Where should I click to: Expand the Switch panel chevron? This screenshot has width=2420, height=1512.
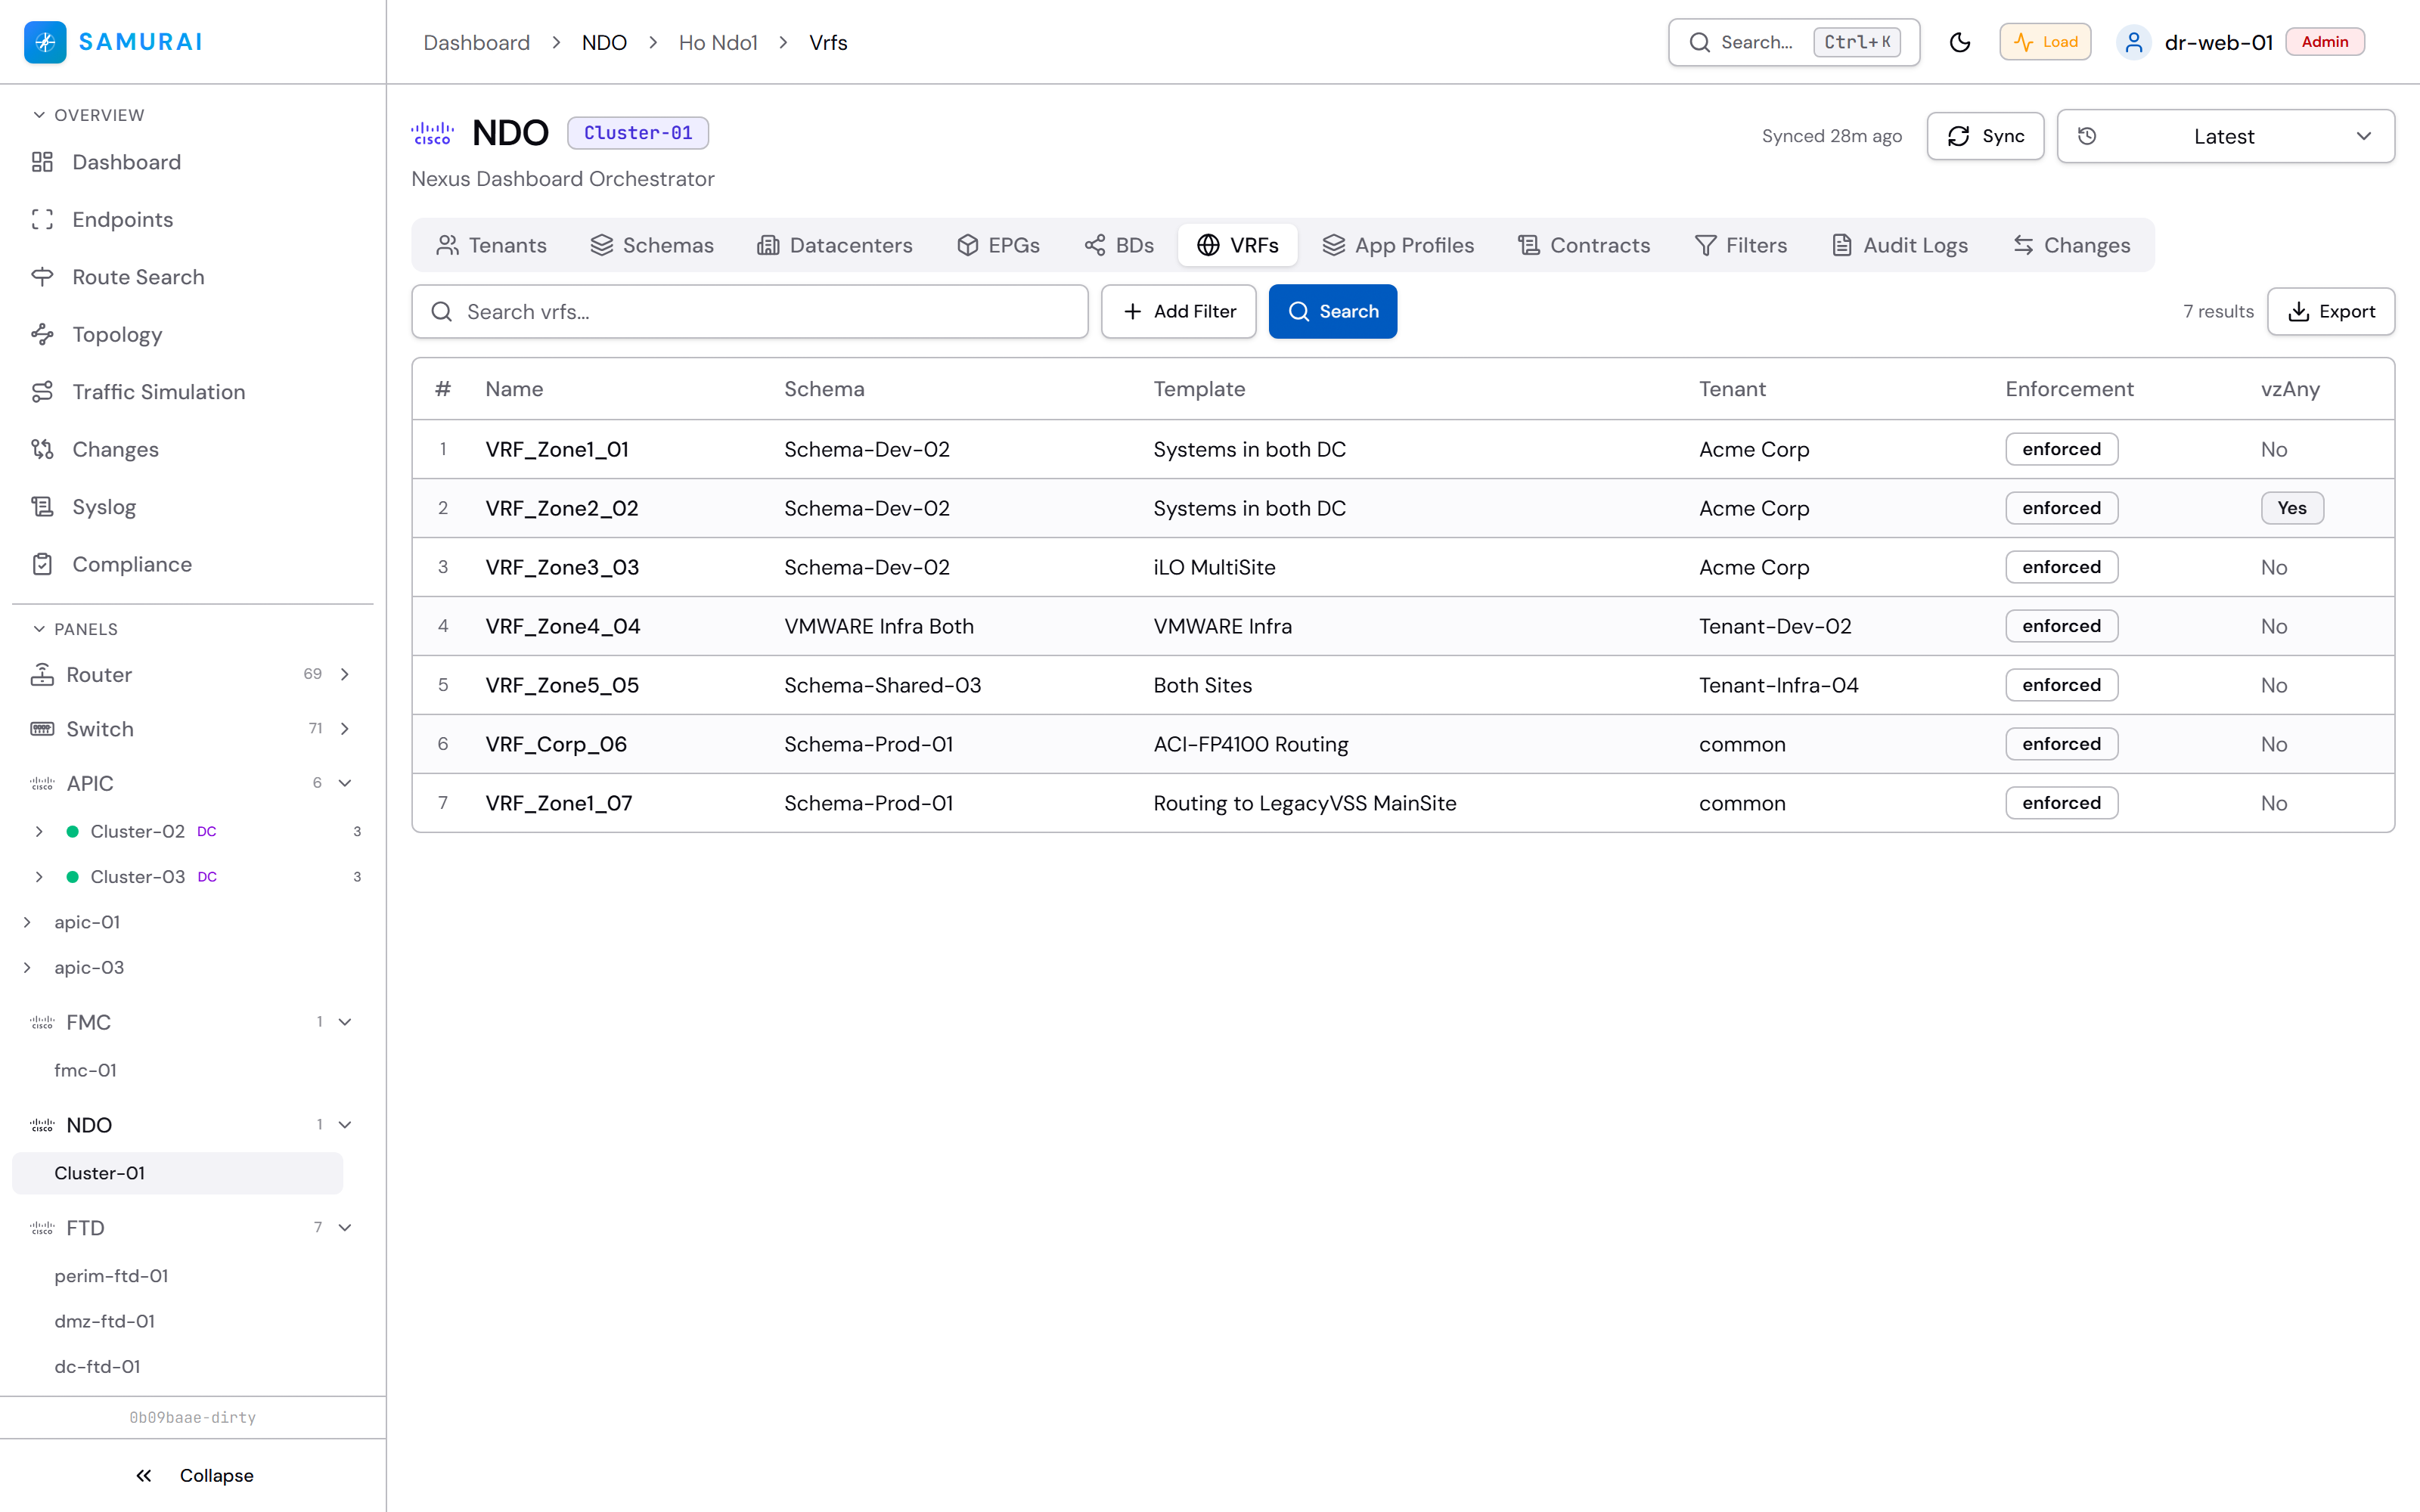[x=345, y=729]
